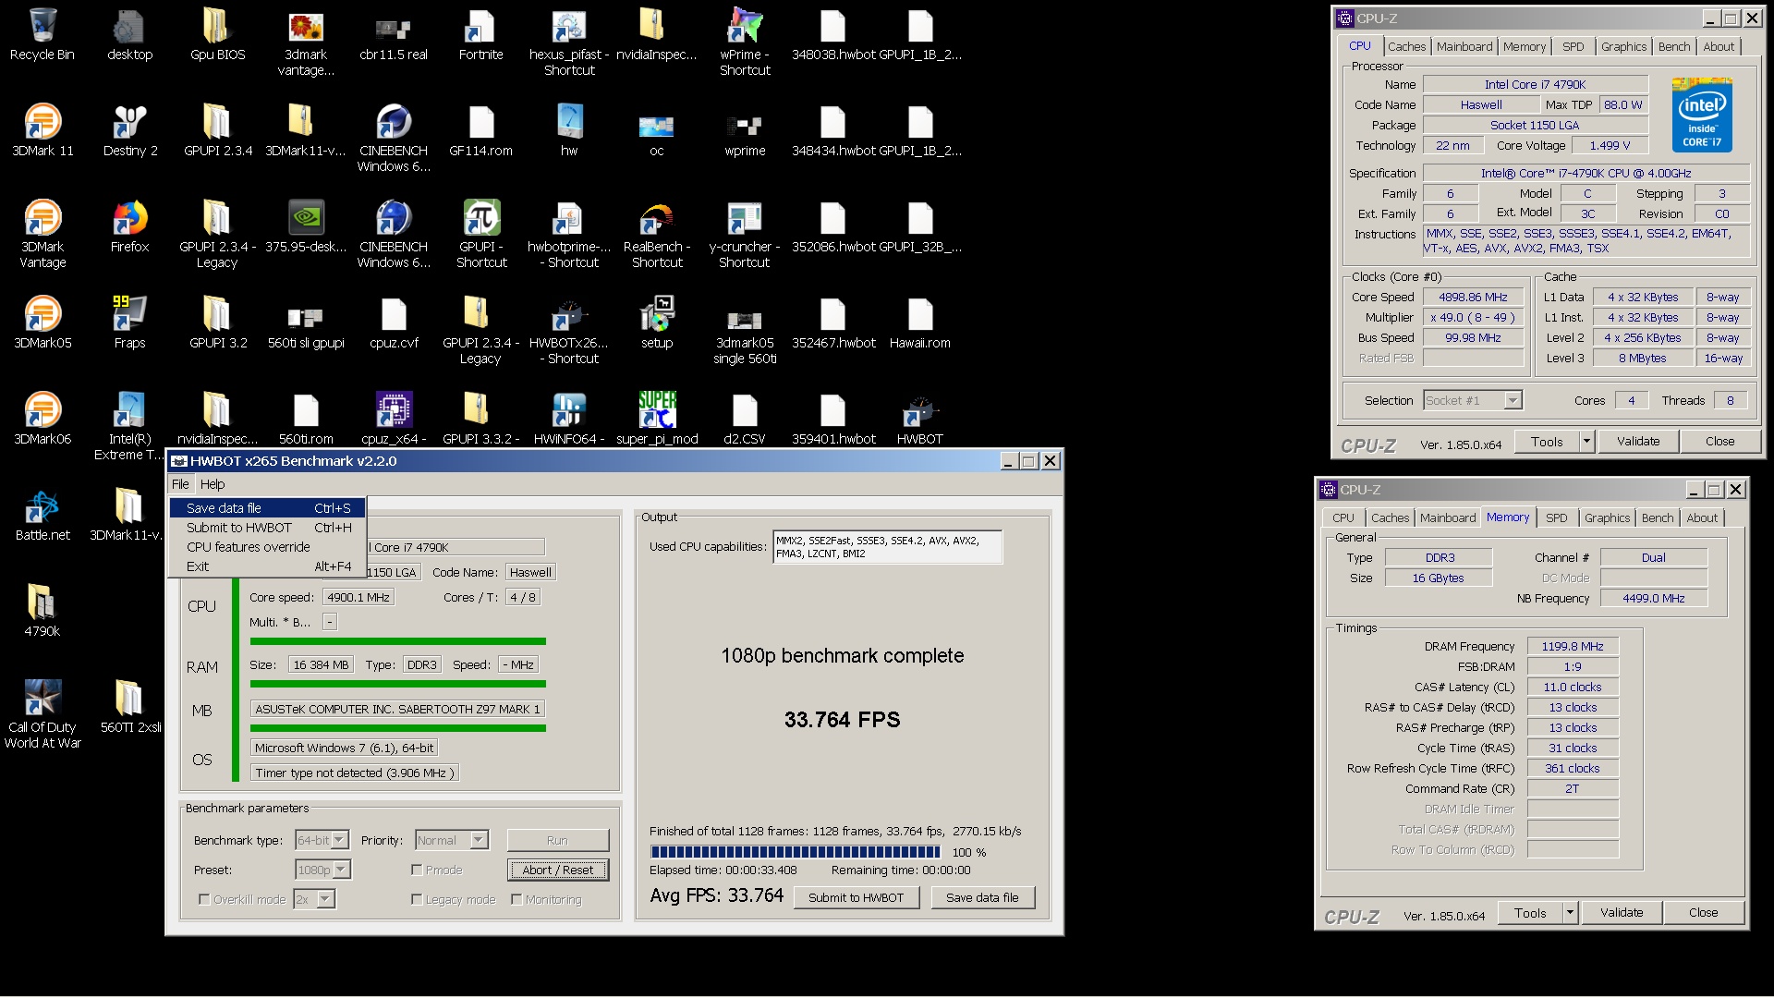1774x998 pixels.
Task: Open the HWBOT desktop icon
Action: [919, 419]
